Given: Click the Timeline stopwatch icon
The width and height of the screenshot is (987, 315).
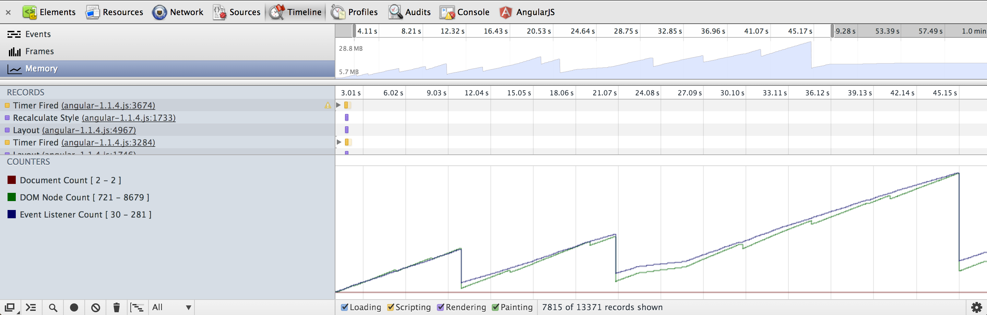Looking at the screenshot, I should (x=277, y=12).
